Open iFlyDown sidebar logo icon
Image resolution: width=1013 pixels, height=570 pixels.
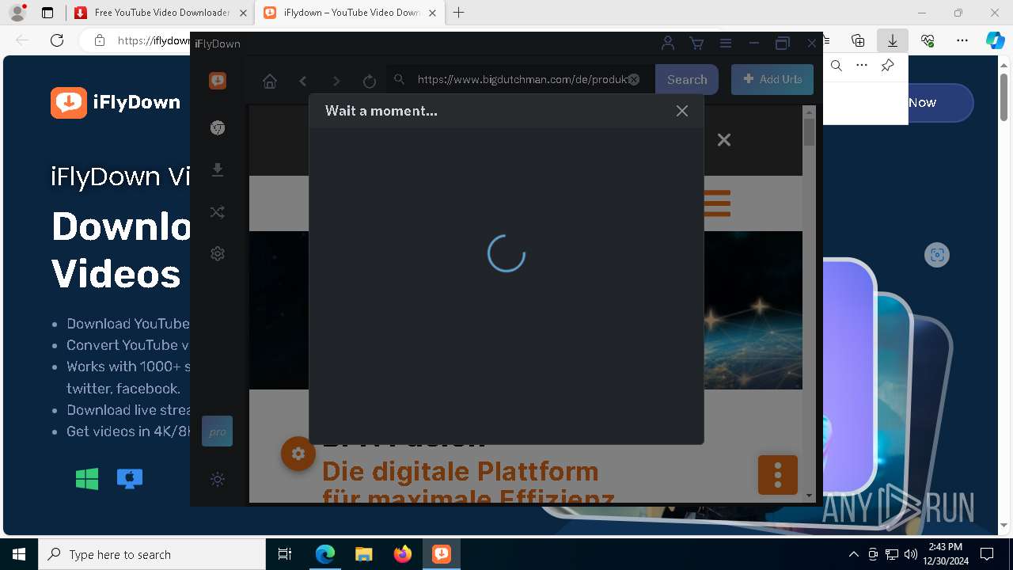point(218,81)
